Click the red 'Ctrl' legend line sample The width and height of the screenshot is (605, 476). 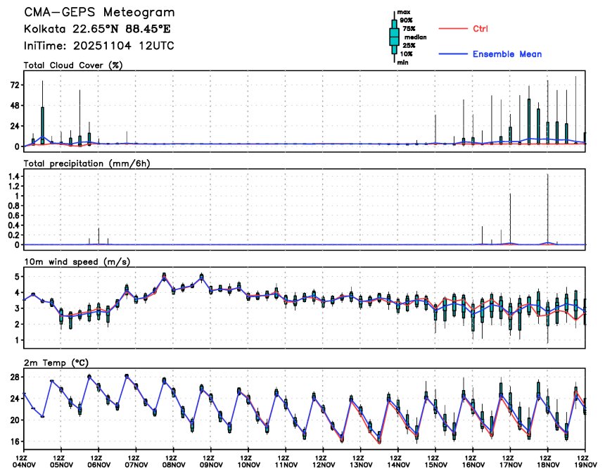(x=453, y=29)
